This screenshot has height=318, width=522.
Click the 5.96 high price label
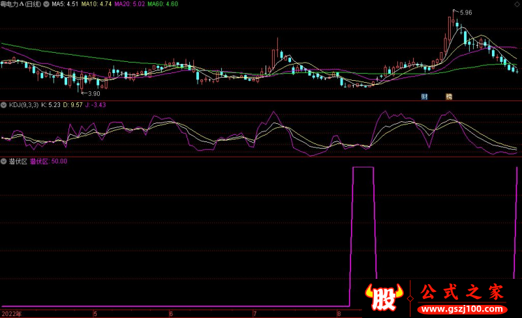(x=466, y=12)
